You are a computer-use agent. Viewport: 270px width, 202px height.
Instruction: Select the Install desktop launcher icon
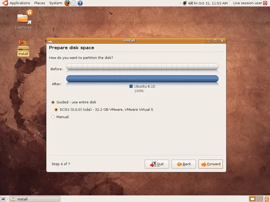[x=23, y=48]
